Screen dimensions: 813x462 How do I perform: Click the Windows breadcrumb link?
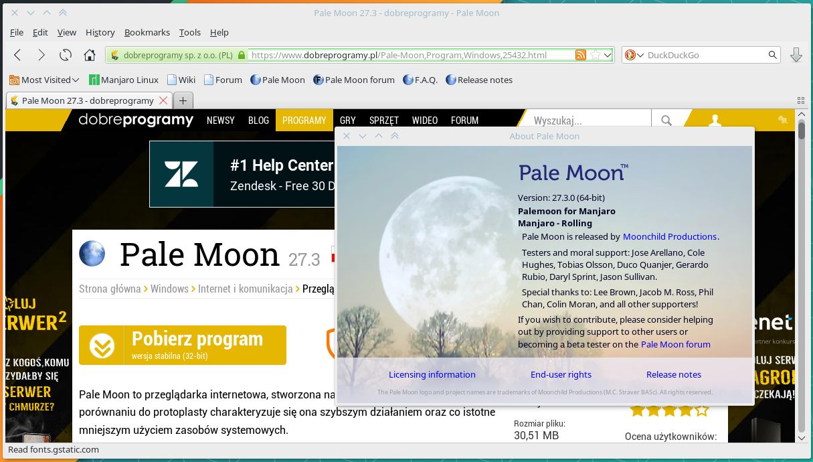[169, 289]
